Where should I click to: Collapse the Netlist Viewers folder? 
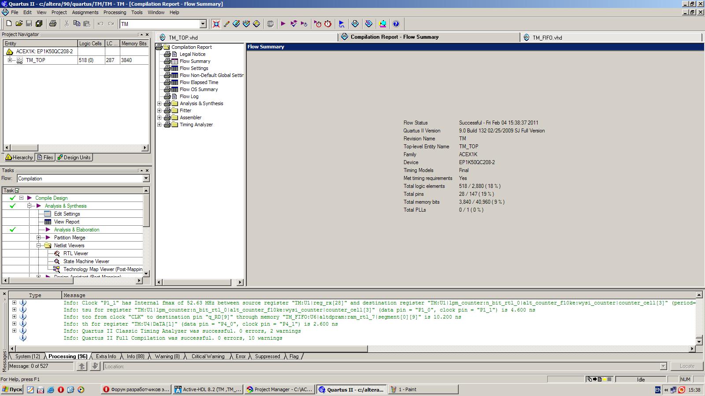[x=38, y=246]
